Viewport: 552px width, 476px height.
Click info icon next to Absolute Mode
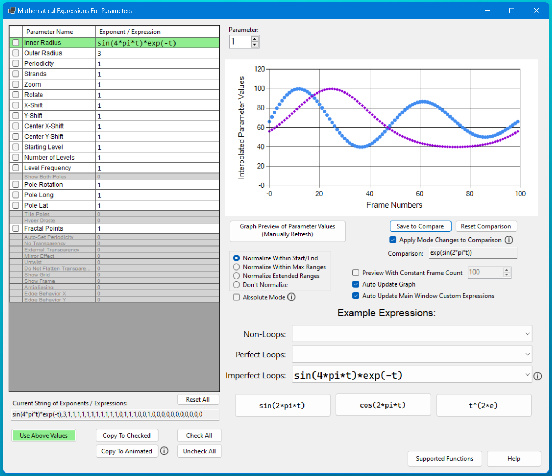pyautogui.click(x=292, y=297)
